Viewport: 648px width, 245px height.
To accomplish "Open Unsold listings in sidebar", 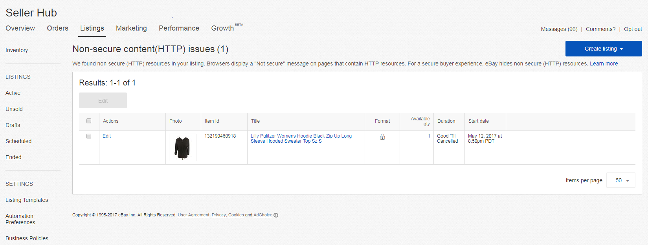I will tap(14, 109).
